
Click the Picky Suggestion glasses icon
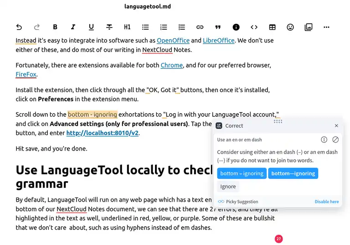tap(221, 202)
